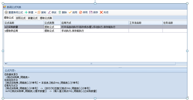Screen dimensions: 193x100
Task: Open the dropdown arrow next to 新建
Action: coord(36,12)
